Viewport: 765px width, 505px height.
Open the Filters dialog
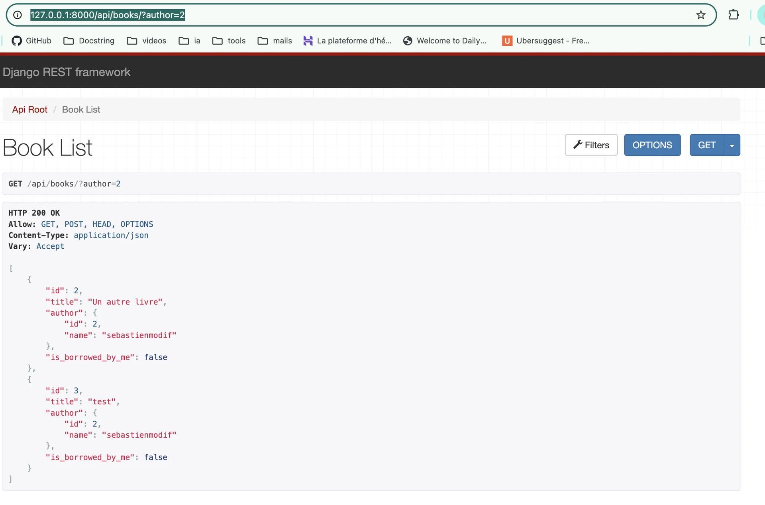click(x=591, y=145)
